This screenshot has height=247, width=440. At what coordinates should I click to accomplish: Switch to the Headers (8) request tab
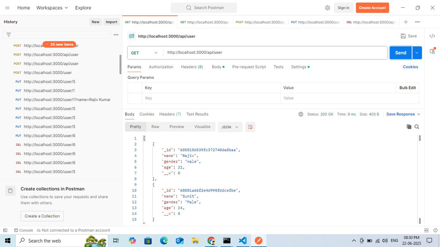click(192, 67)
